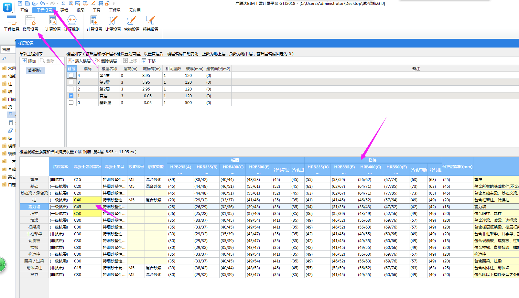This screenshot has height=298, width=519.
Task: Click the C45 concrete grade cell
Action: pos(87,207)
